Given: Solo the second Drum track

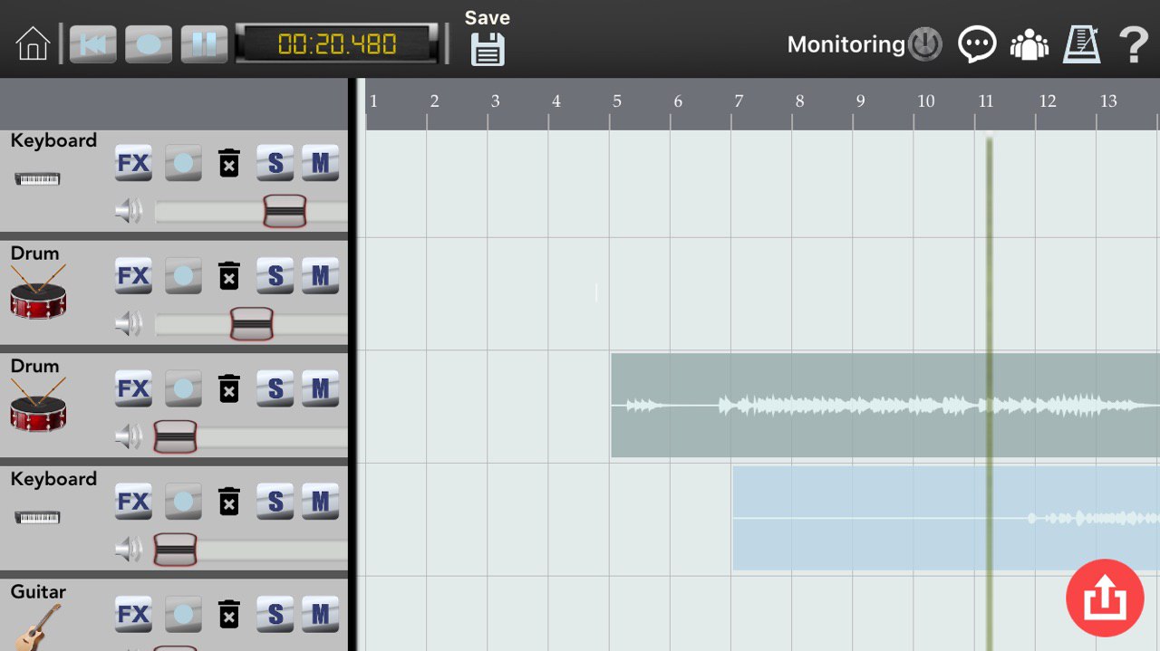Looking at the screenshot, I should (x=275, y=388).
